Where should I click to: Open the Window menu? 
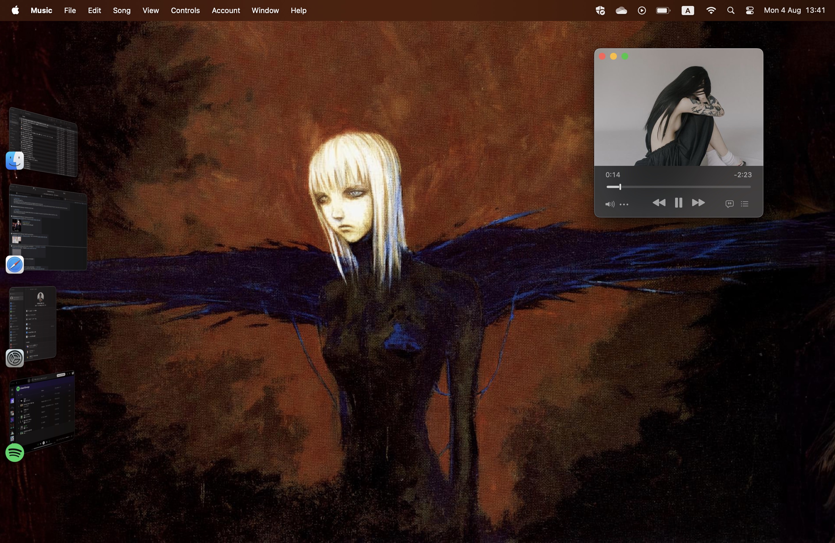[265, 11]
